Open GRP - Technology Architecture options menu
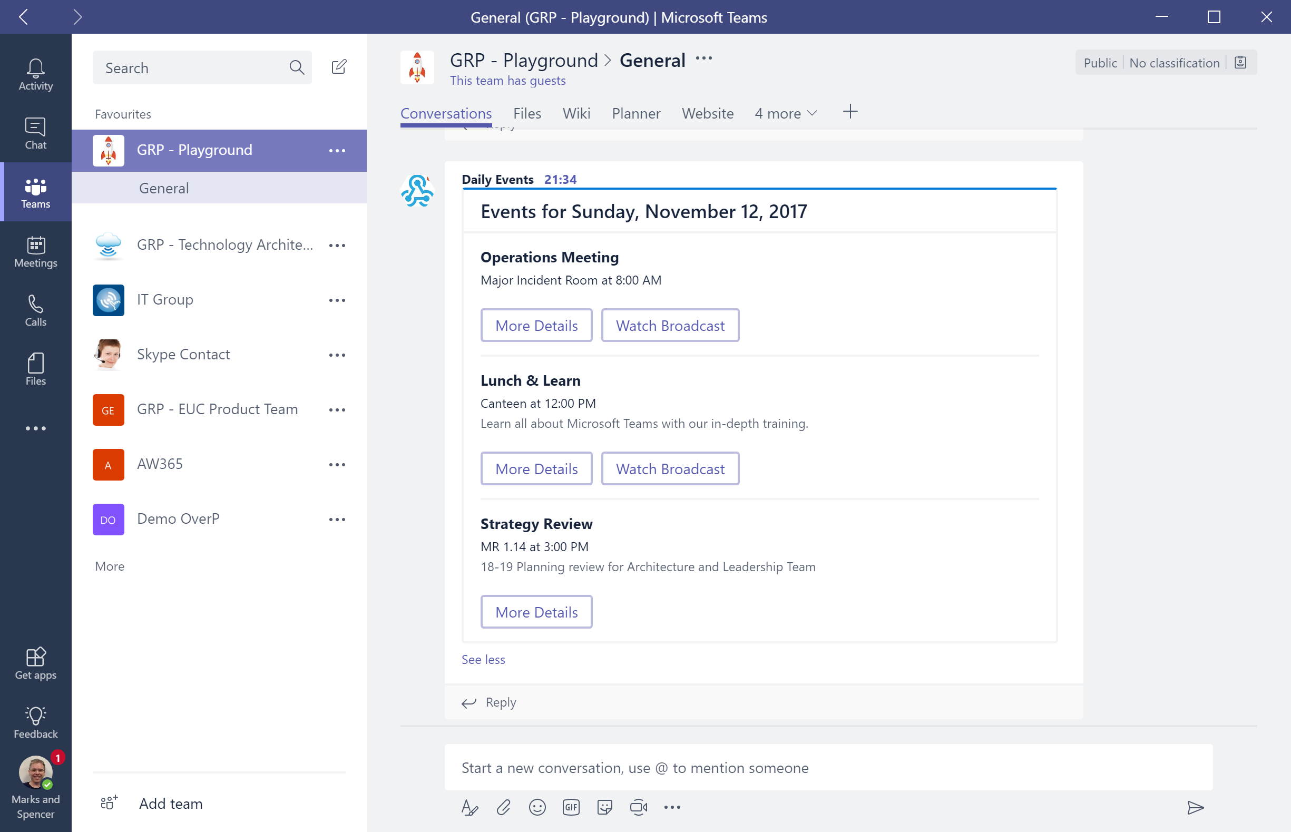The height and width of the screenshot is (832, 1291). 337,245
